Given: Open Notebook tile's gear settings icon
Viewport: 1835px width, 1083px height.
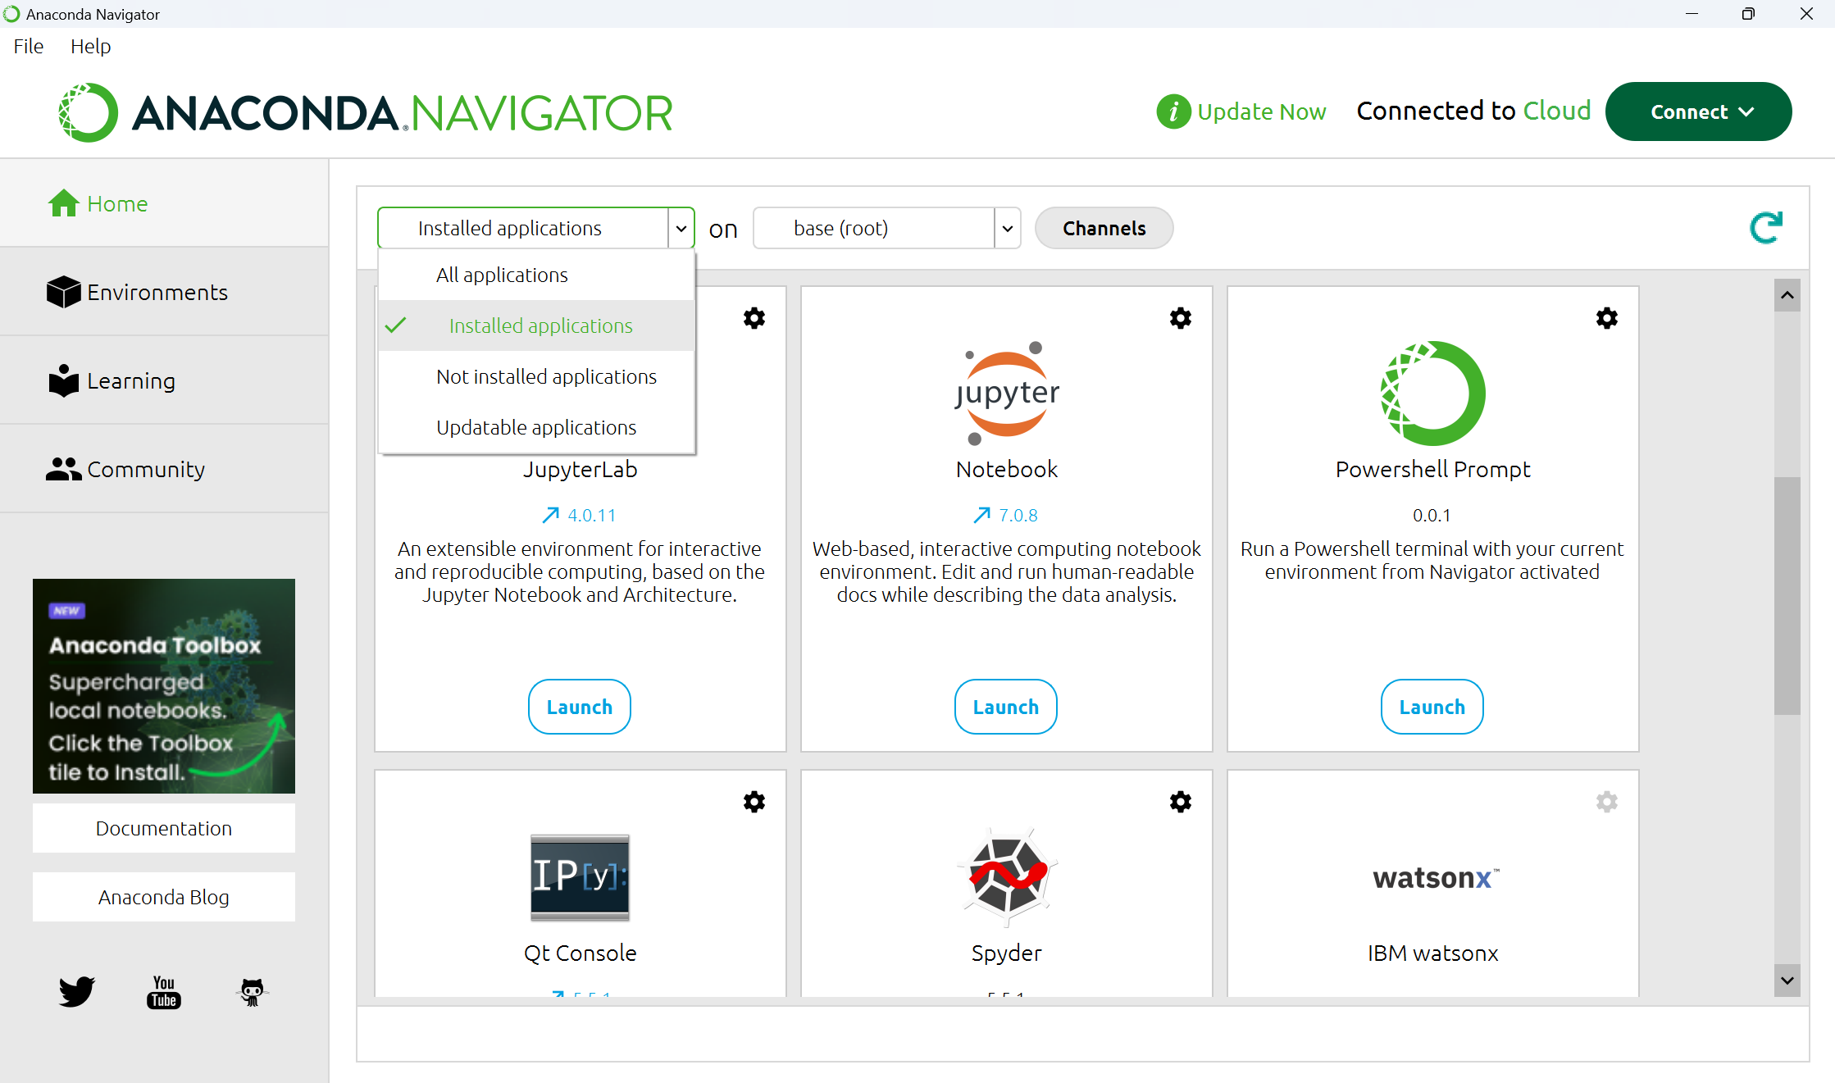Looking at the screenshot, I should click(1180, 318).
